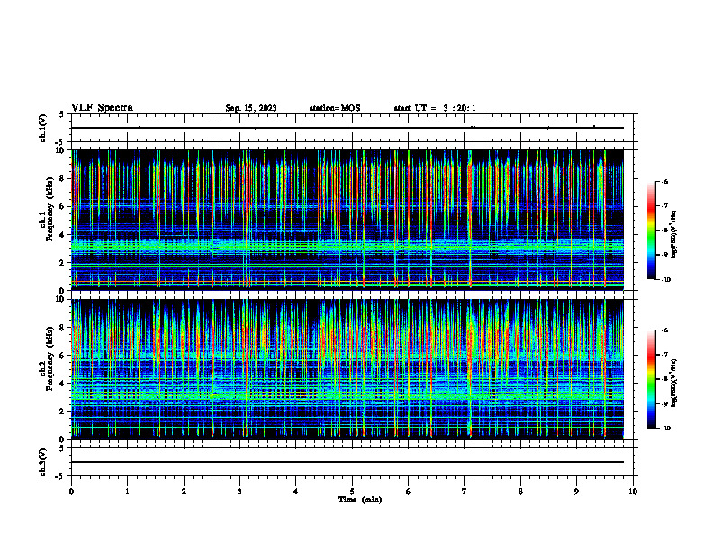Select the ch.1 spectrogram color bar
Screen dimensions: 713x551
(x=651, y=230)
